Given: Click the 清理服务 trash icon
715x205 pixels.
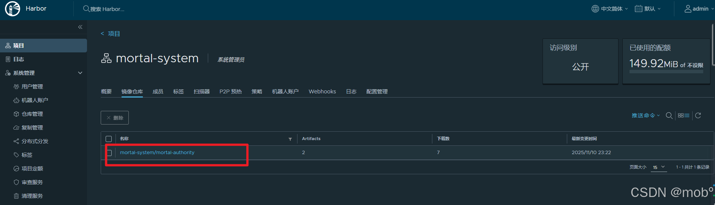Looking at the screenshot, I should coord(16,196).
